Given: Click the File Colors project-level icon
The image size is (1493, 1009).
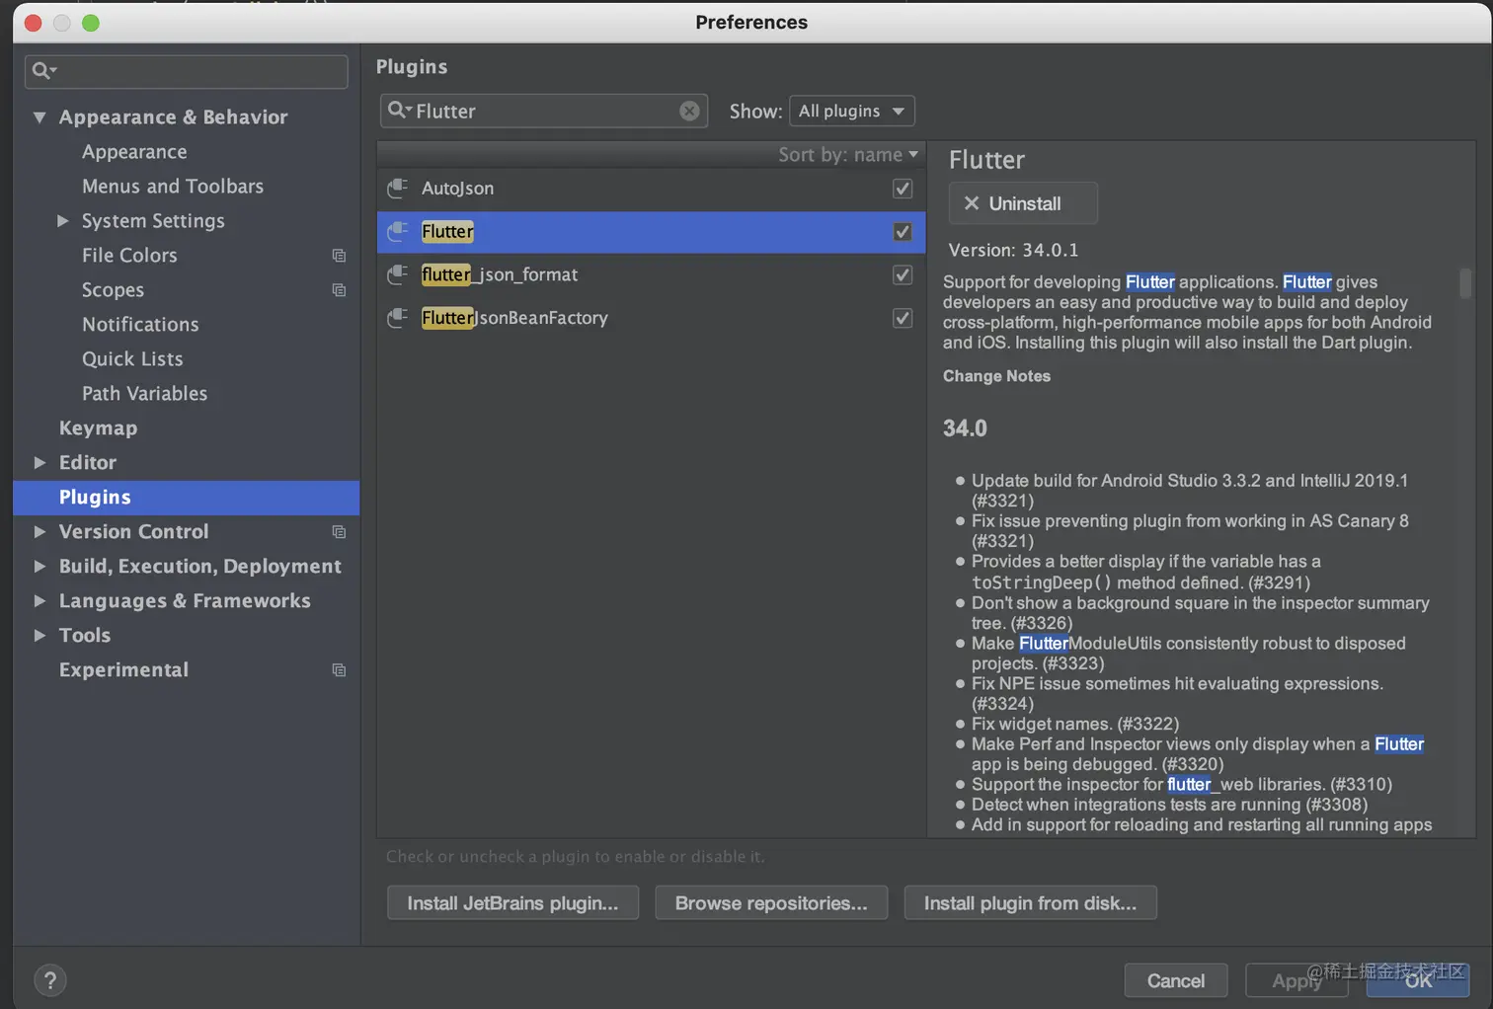Looking at the screenshot, I should 339,256.
